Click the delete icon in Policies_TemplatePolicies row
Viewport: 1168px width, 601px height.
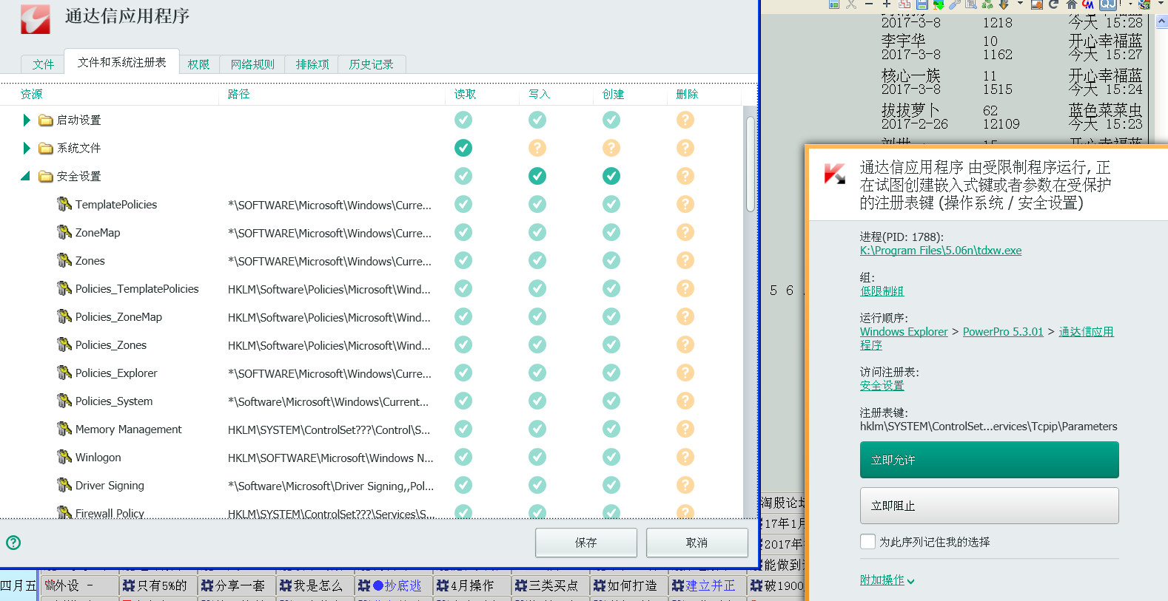(x=685, y=288)
